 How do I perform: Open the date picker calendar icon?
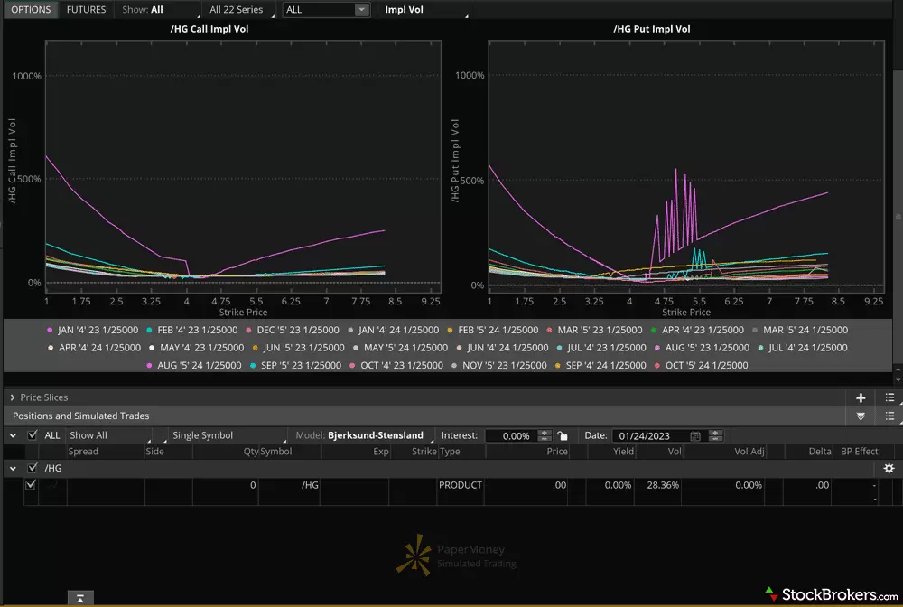tap(695, 435)
